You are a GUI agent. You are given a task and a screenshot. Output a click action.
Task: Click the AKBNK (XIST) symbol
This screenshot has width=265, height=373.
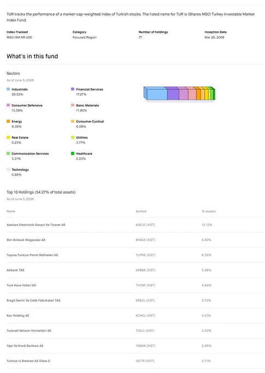point(146,270)
